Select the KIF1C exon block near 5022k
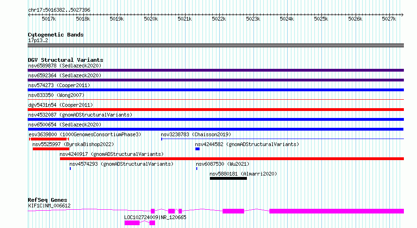This screenshot has width=417, height=228. pos(233,211)
